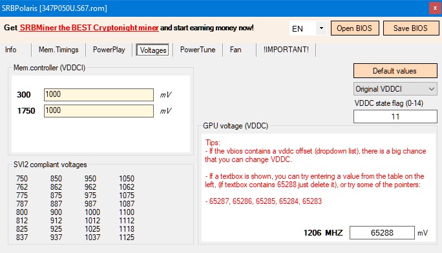Click the Save BIOS button
Image resolution: width=442 pixels, height=253 pixels.
tap(411, 28)
